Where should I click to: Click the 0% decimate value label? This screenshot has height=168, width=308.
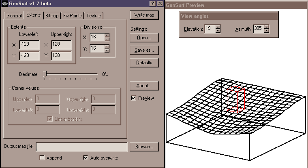coord(105,74)
